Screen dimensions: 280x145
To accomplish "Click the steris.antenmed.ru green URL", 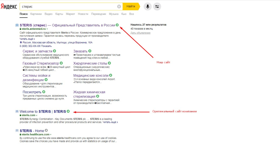I will tap(34, 29).
